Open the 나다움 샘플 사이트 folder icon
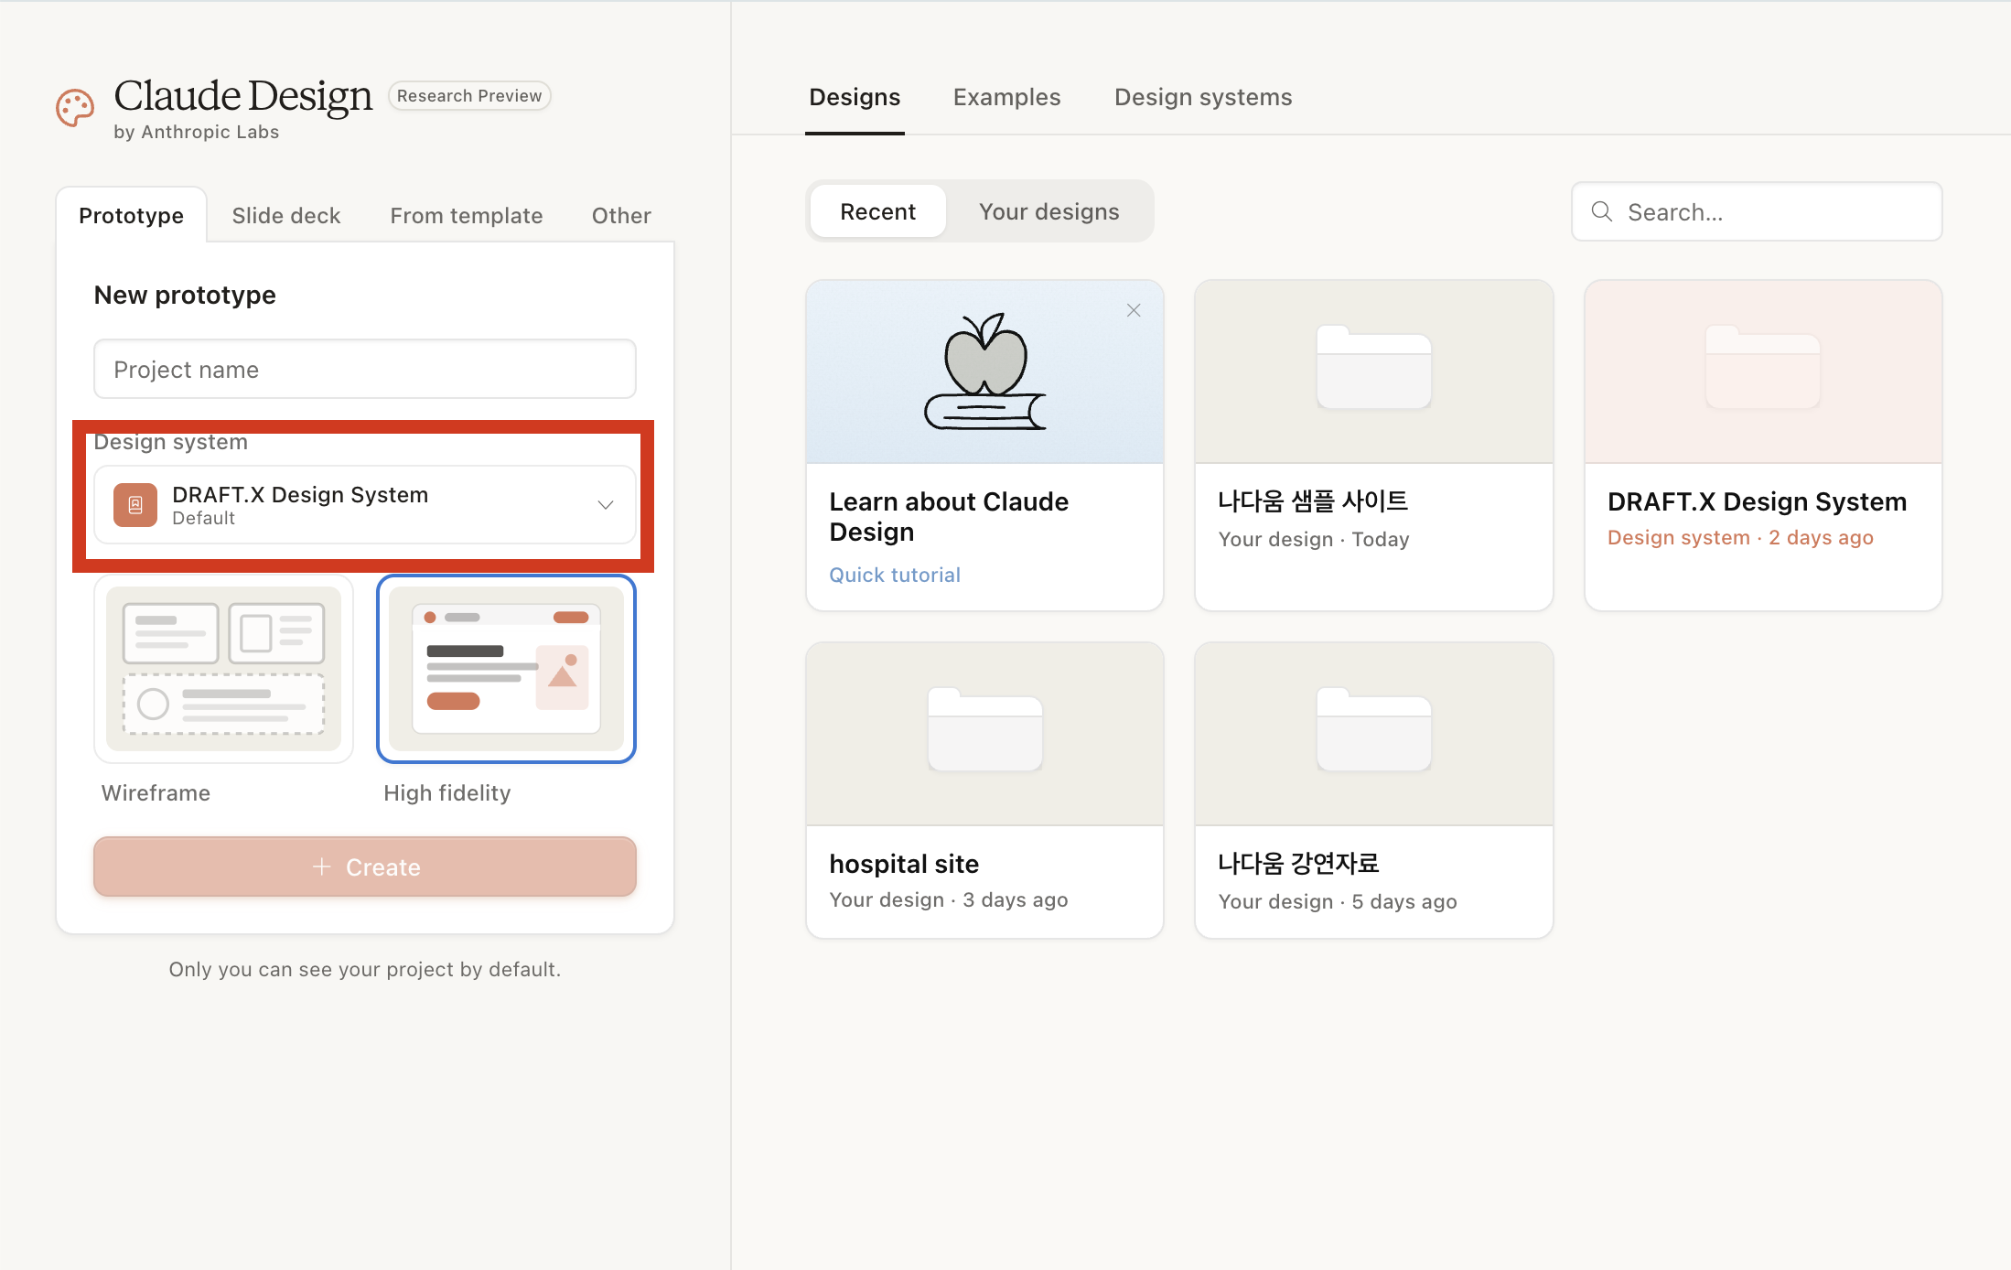 [1373, 368]
